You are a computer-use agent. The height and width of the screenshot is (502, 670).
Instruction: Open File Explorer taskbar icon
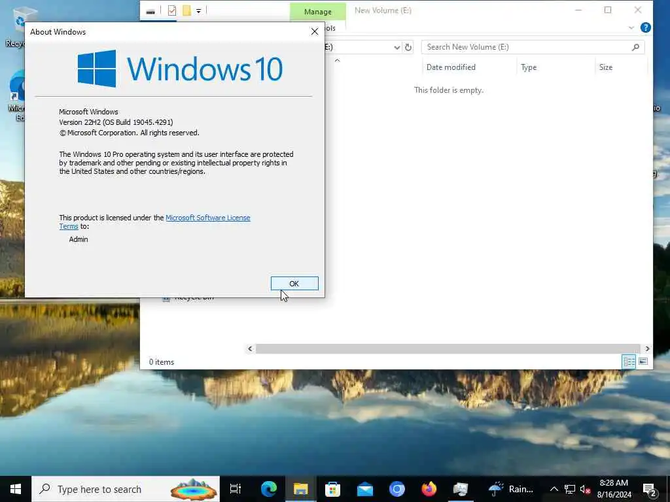300,489
